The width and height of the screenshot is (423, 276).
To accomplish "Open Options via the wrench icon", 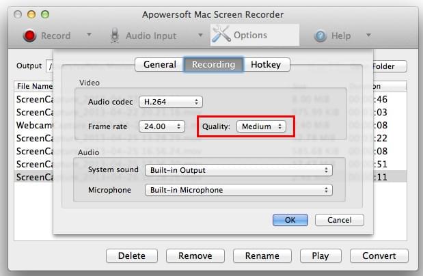I will (221, 34).
